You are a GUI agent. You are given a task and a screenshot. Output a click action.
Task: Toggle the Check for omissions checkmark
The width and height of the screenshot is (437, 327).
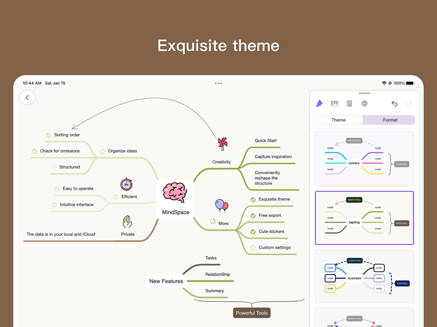[x=34, y=151]
